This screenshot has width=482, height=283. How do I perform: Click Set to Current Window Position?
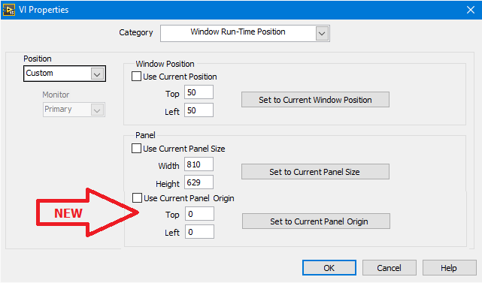coord(315,99)
